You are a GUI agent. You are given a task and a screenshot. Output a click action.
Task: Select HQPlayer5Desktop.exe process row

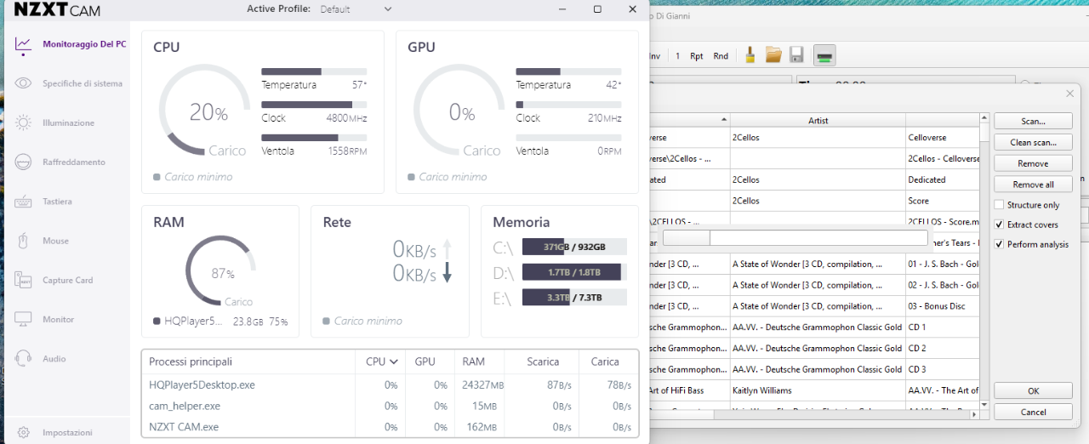(x=390, y=385)
